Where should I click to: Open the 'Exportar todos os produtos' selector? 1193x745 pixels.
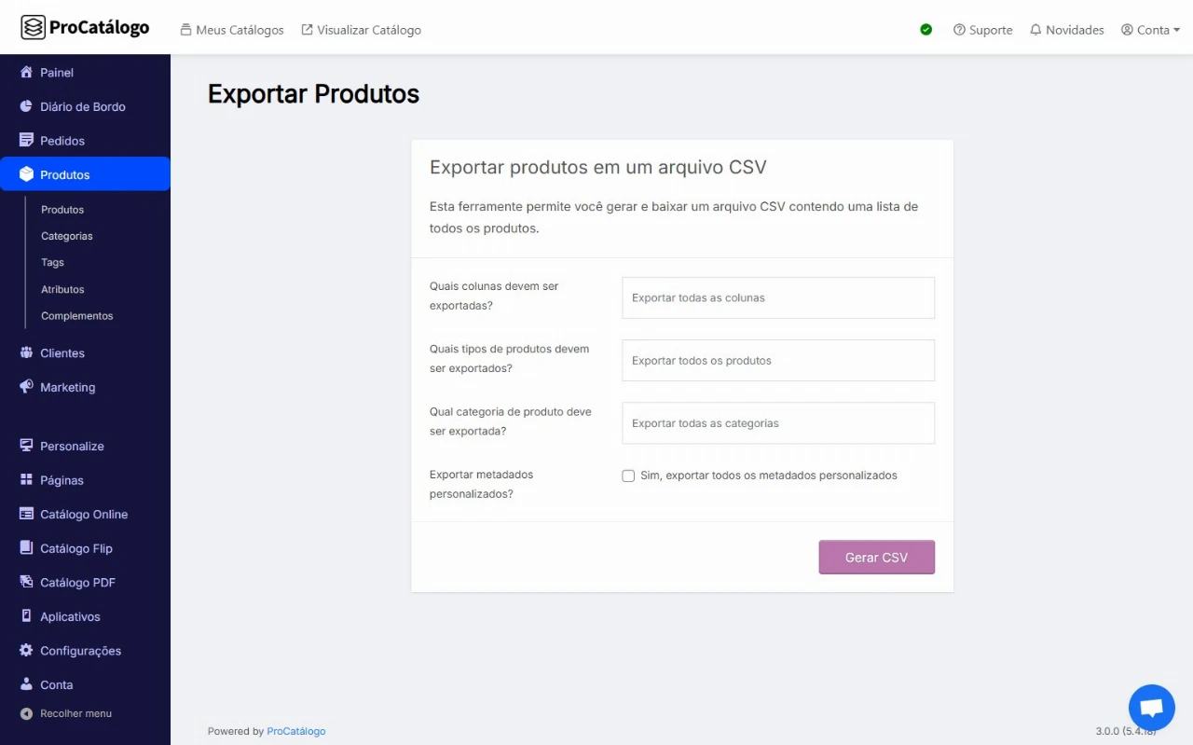coord(777,360)
